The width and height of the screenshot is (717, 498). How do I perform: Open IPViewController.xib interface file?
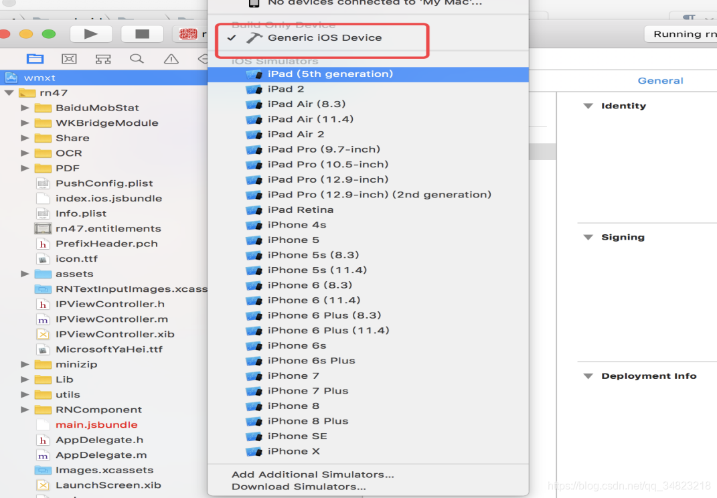[114, 334]
